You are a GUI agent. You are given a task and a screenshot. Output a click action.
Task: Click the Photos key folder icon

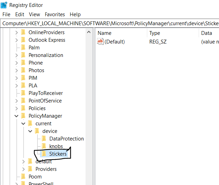(23, 70)
